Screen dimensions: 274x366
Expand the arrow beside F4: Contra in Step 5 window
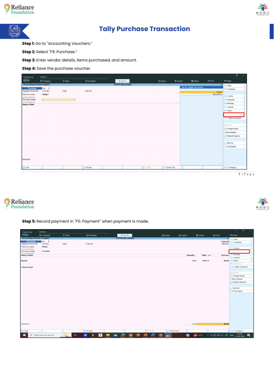click(x=252, y=248)
